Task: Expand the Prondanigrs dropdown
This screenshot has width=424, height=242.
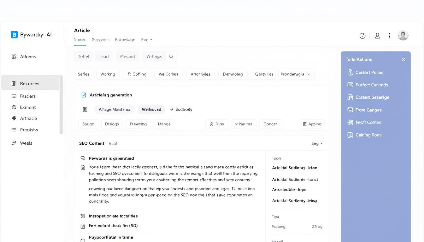Action: 296,74
